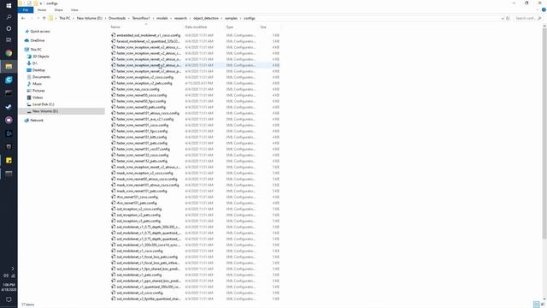Sort files by the Size column

pyautogui.click(x=263, y=27)
